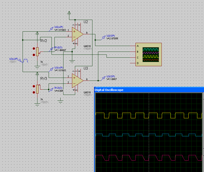204x172 pixels.
Task: Click the RV2 reference label
Action: click(x=44, y=41)
